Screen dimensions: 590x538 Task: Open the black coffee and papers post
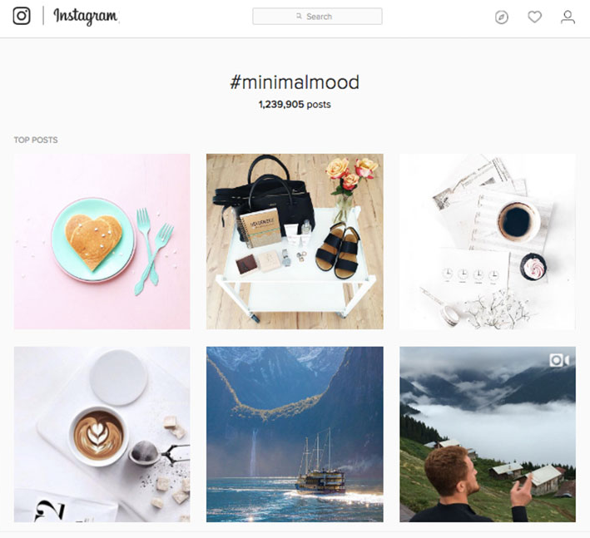point(488,241)
